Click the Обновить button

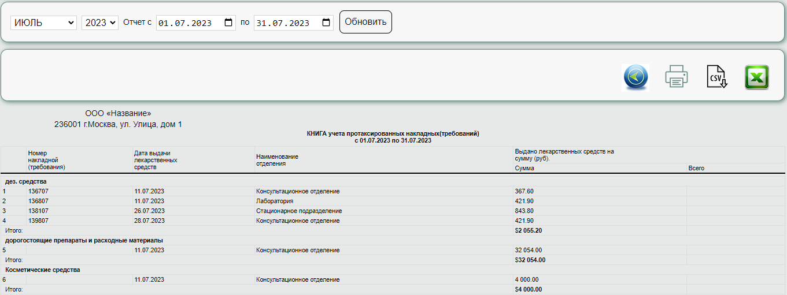[365, 22]
